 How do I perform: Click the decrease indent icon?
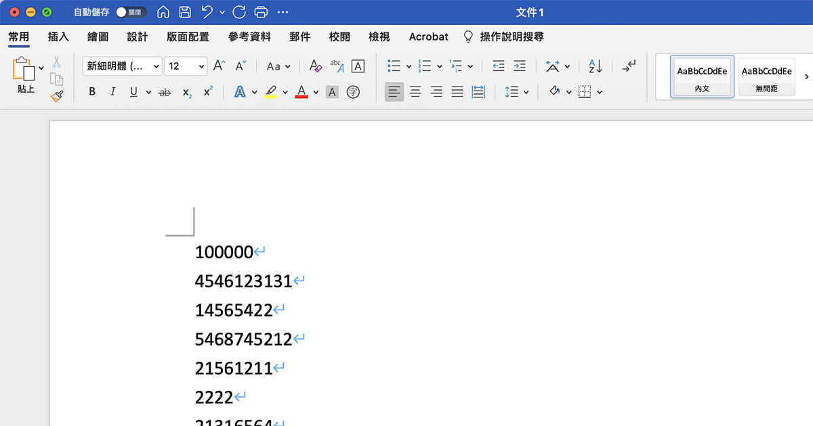[499, 66]
